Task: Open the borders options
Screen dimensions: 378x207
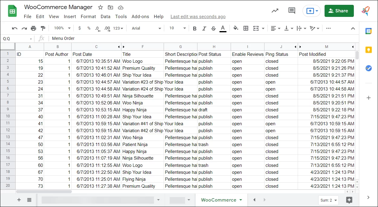Action: (246, 28)
